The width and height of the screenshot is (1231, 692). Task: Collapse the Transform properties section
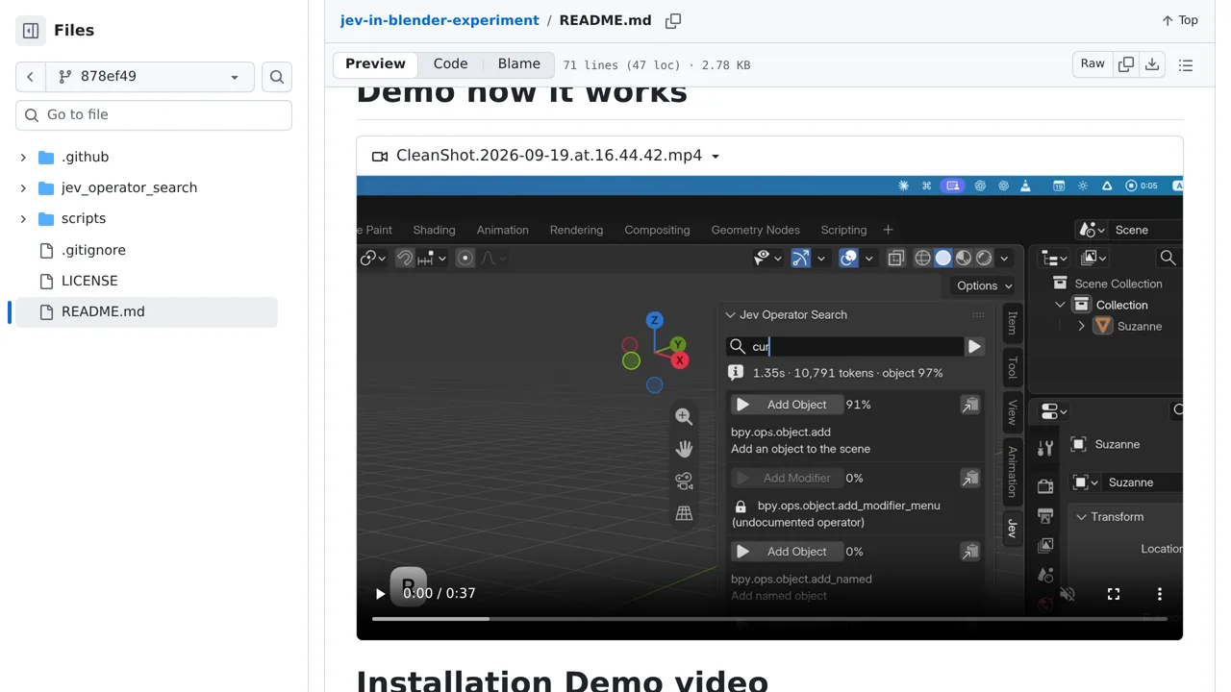click(x=1081, y=517)
